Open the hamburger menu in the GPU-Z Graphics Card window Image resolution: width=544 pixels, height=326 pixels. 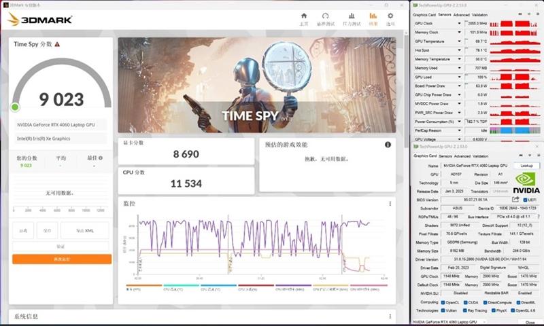538,156
